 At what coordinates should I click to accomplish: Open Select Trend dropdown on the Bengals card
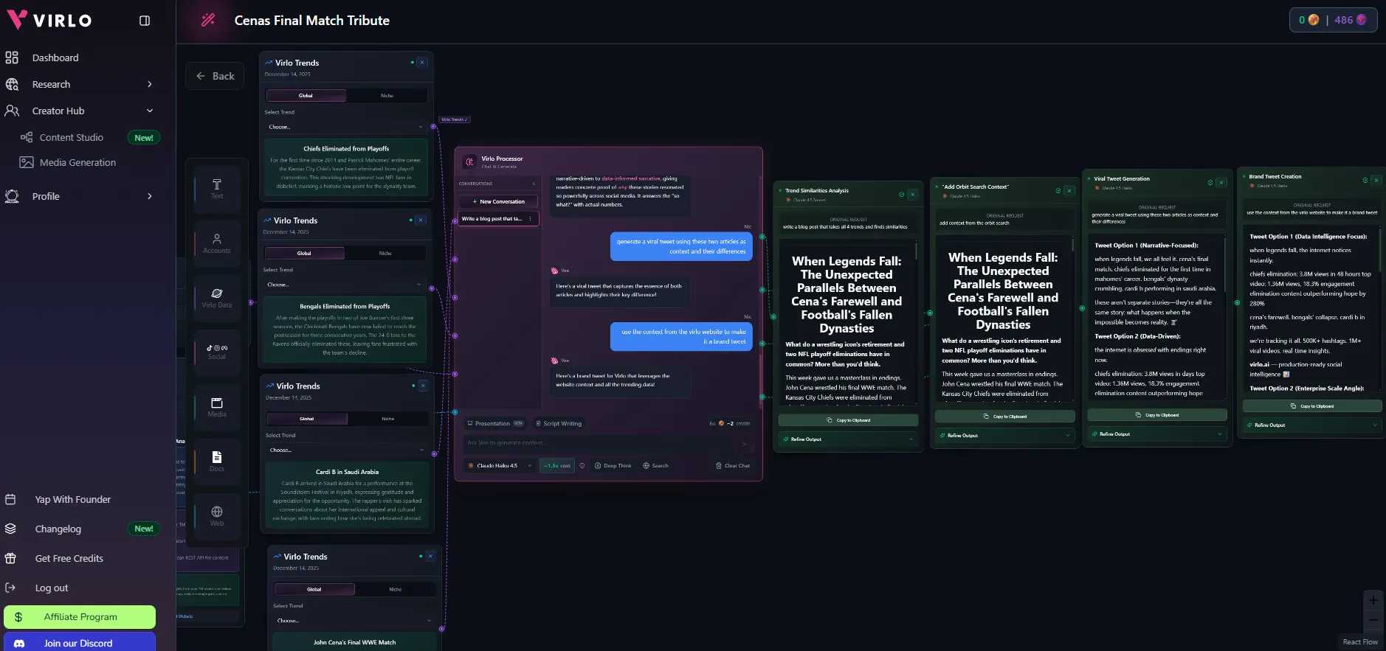344,285
